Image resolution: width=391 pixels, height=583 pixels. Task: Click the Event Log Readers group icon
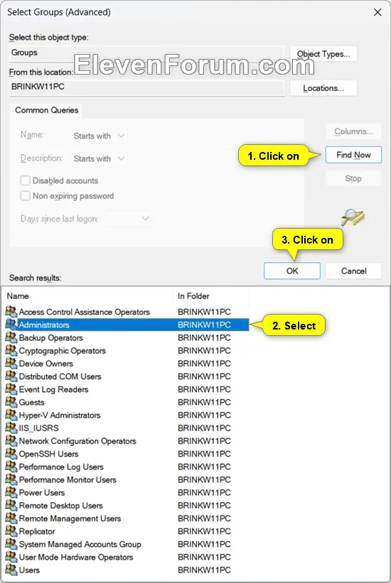11,389
